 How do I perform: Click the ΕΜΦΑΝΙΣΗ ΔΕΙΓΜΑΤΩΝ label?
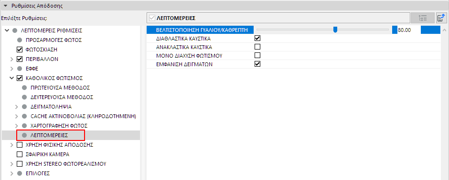[184, 64]
